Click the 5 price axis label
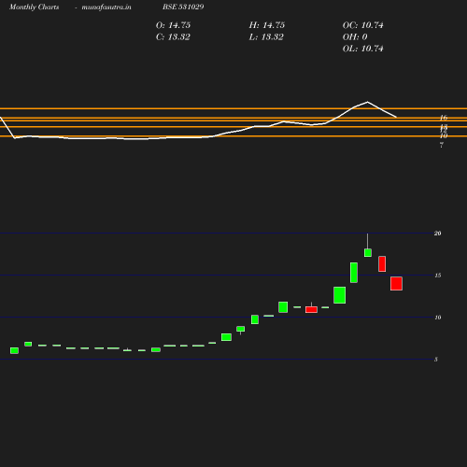 tap(436, 360)
